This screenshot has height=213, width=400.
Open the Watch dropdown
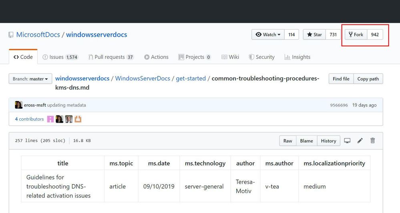(268, 35)
